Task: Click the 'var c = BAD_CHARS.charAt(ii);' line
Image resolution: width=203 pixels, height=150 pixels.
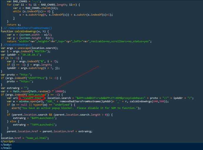Action: pos(36,8)
